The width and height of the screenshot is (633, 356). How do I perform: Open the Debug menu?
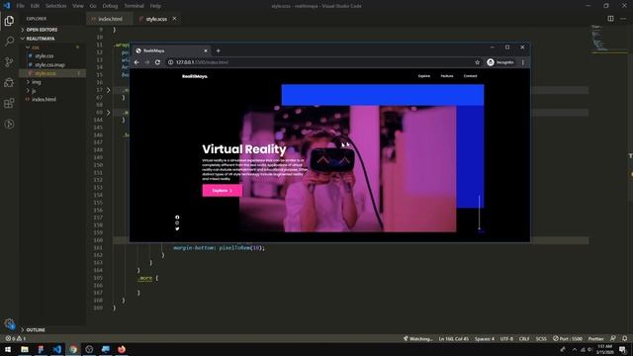click(110, 6)
